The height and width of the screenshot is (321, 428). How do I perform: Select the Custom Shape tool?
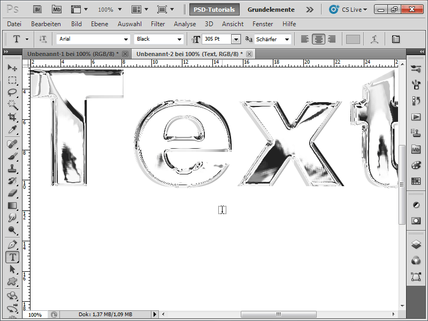coord(12,281)
